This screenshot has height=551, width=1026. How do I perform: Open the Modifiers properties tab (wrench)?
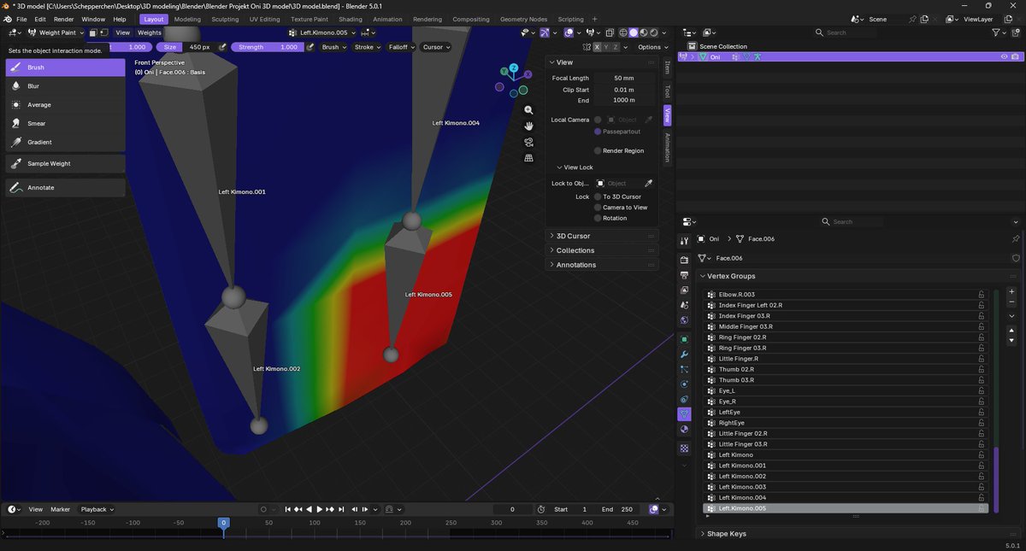684,355
